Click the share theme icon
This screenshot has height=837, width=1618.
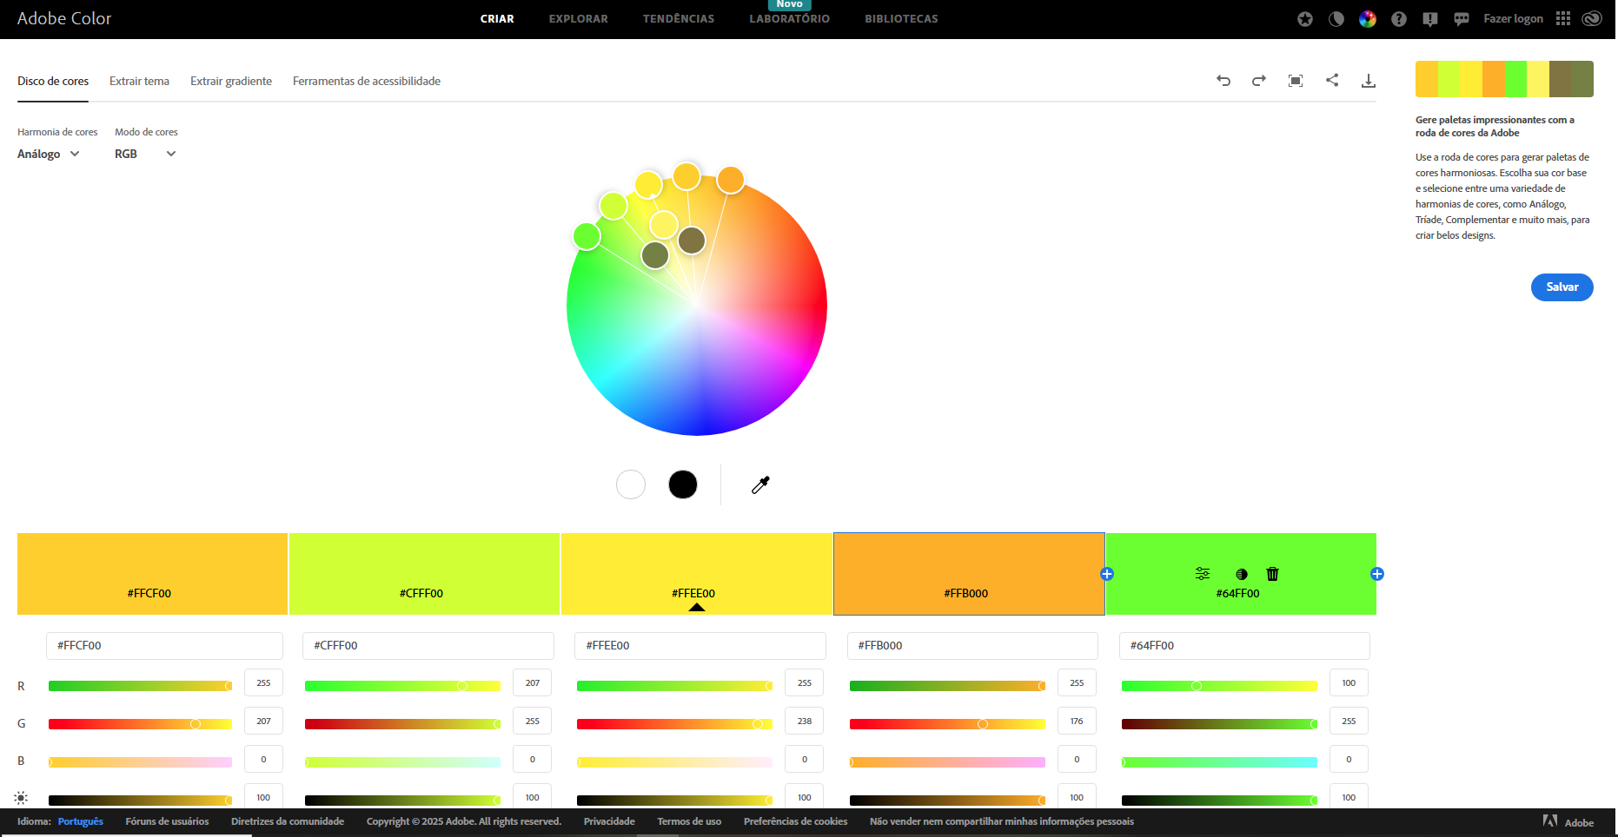pos(1332,80)
